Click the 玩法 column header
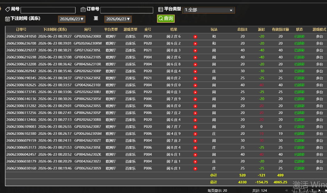 pos(214,30)
